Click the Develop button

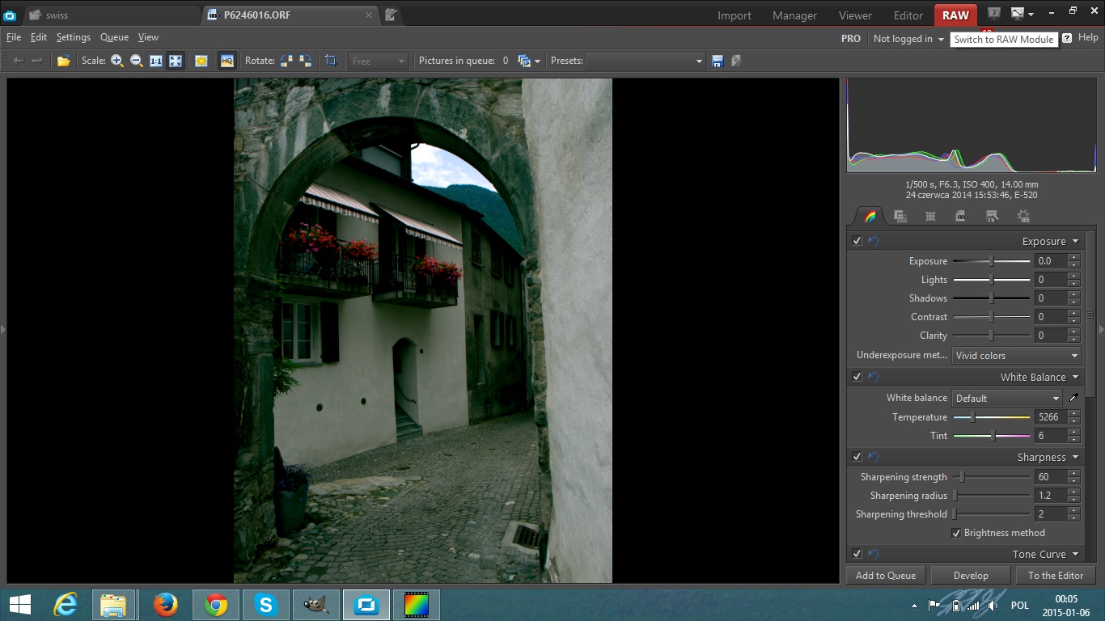[x=971, y=575]
